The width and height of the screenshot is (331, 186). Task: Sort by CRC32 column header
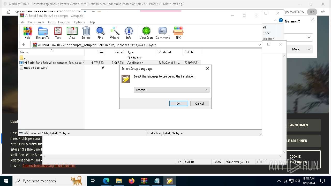click(192, 52)
